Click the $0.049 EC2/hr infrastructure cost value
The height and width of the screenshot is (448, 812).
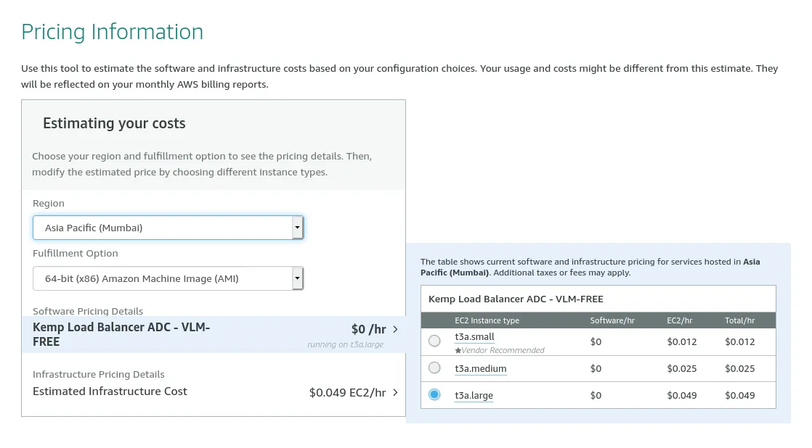[347, 393]
